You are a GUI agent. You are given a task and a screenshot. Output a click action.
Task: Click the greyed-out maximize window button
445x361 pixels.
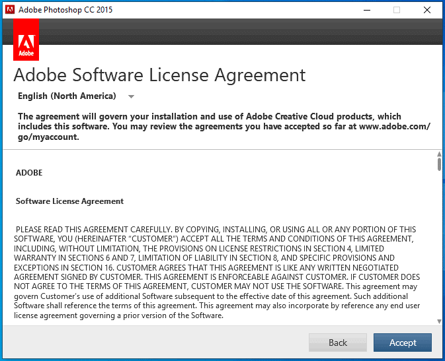click(397, 10)
